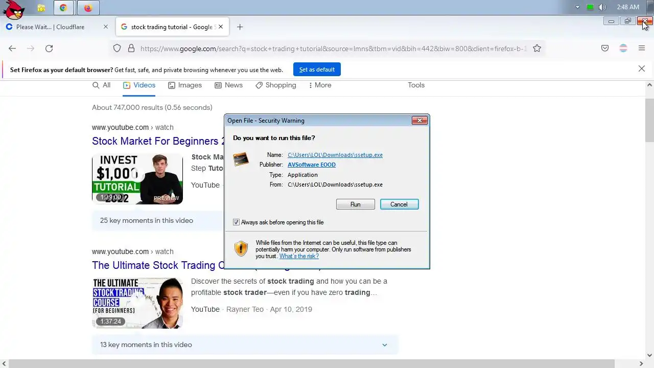Switch to the Shopping search tab
This screenshot has height=368, width=654.
pyautogui.click(x=276, y=85)
